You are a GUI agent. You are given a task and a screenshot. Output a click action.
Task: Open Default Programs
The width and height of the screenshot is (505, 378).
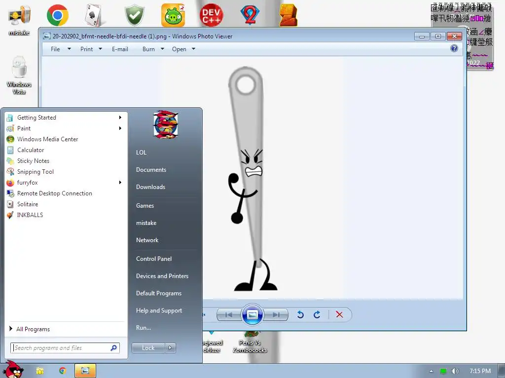[x=159, y=293]
